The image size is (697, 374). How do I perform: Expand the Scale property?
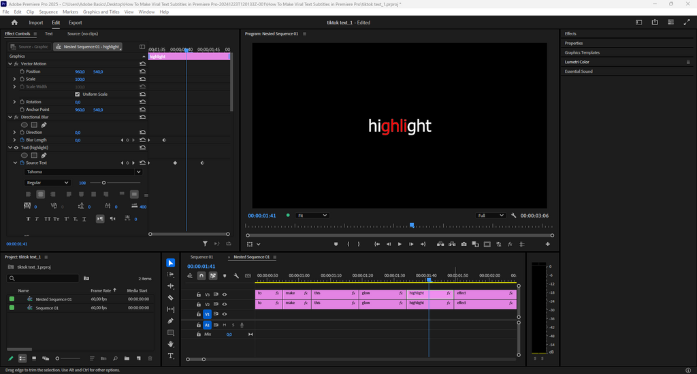coord(14,80)
